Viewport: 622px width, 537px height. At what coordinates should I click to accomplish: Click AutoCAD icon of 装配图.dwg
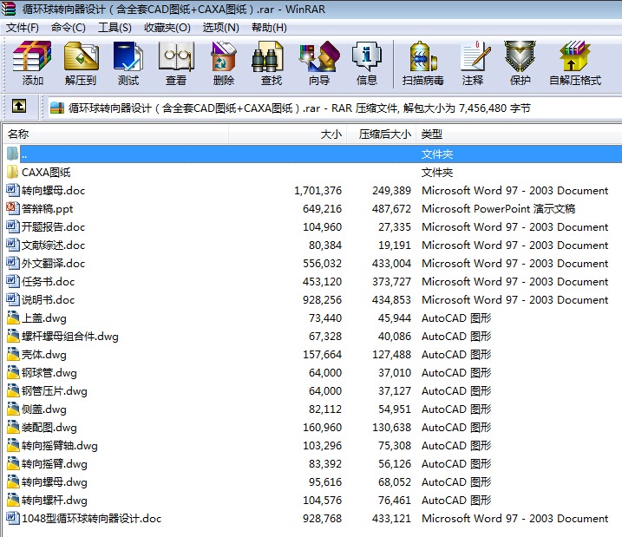(x=13, y=427)
